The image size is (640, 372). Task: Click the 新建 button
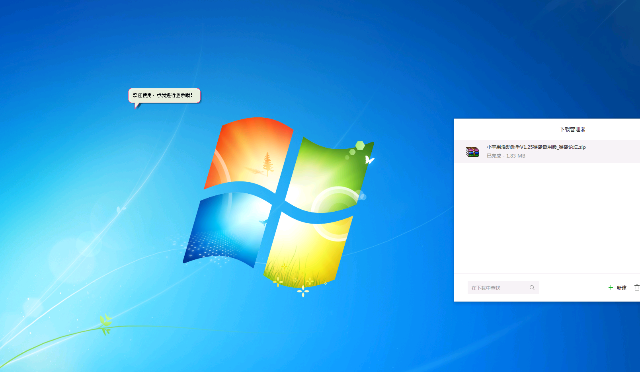click(x=621, y=288)
